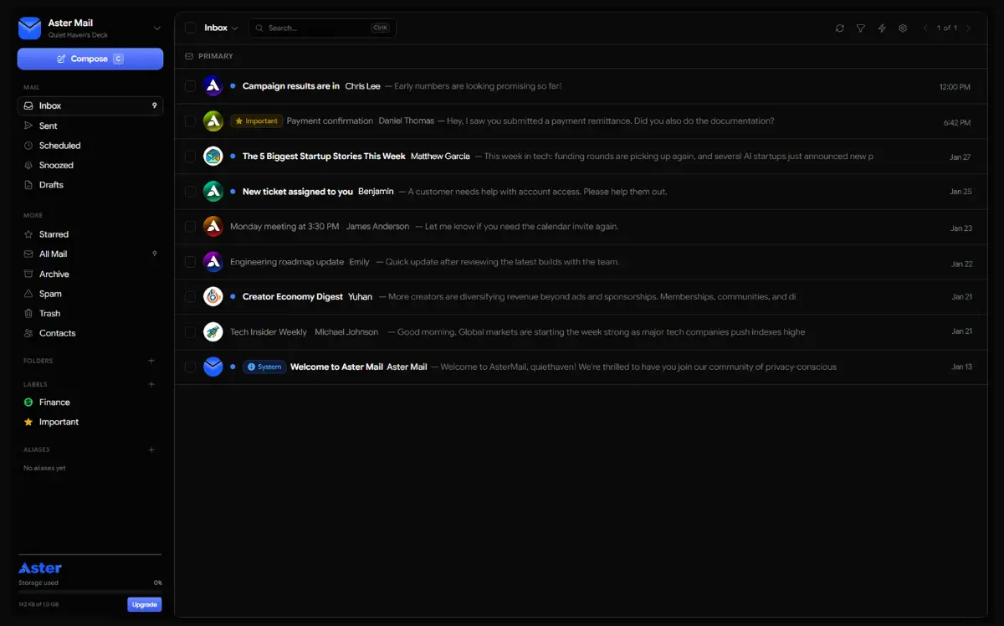Add a new alias with plus icon
The height and width of the screenshot is (626, 1004).
(x=151, y=449)
